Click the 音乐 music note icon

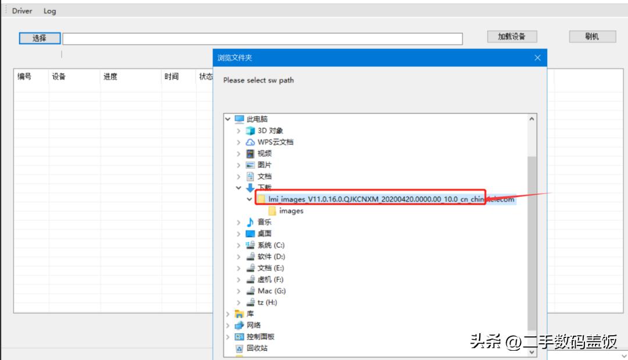coord(250,222)
